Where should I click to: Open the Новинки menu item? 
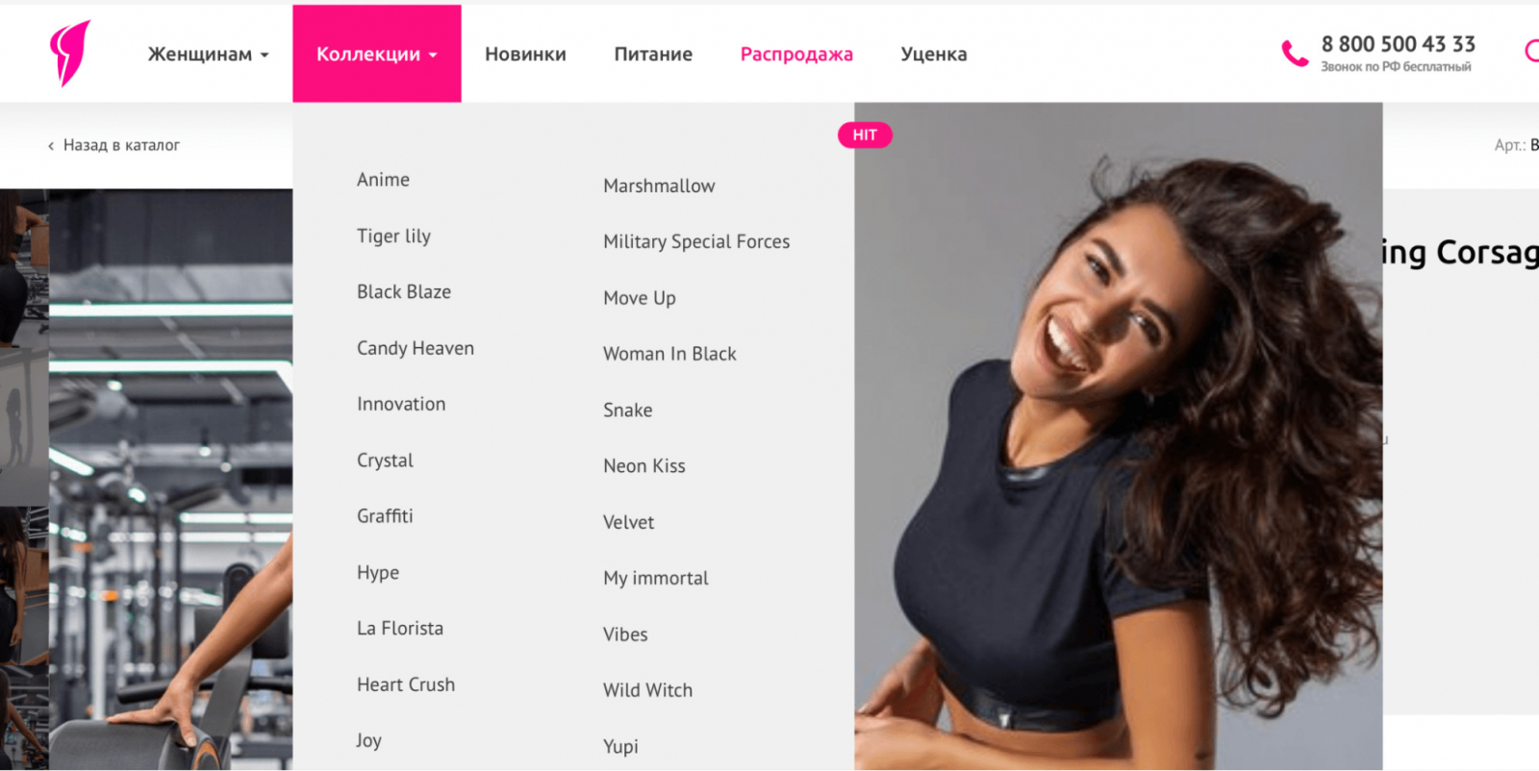[x=525, y=54]
